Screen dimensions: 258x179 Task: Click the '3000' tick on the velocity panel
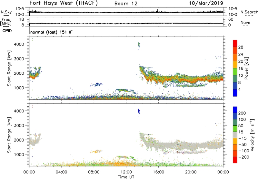coord(19,125)
